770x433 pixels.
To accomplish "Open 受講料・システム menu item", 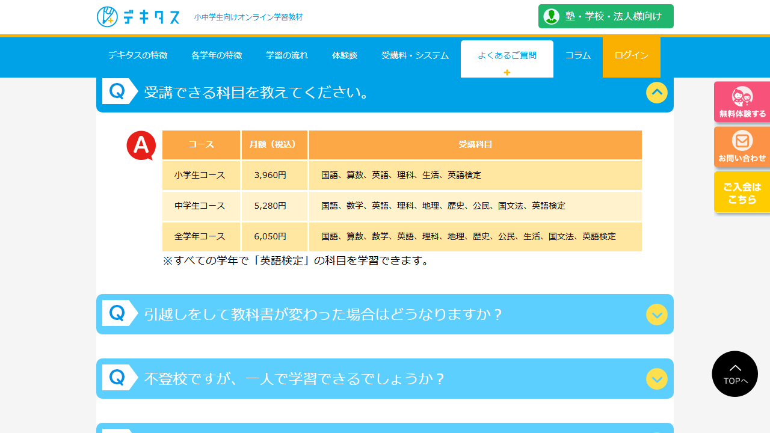I will tap(415, 56).
